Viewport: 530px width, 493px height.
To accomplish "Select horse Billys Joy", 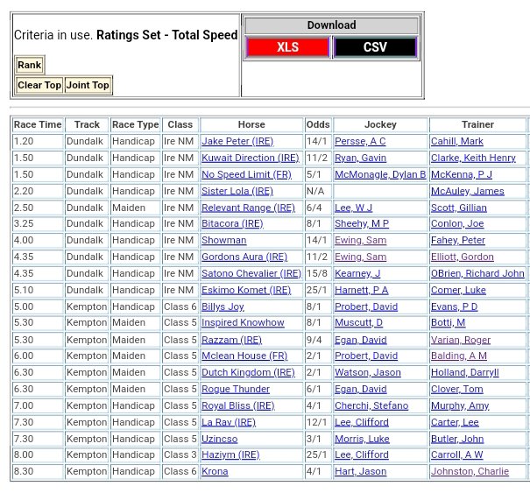I will tap(223, 306).
